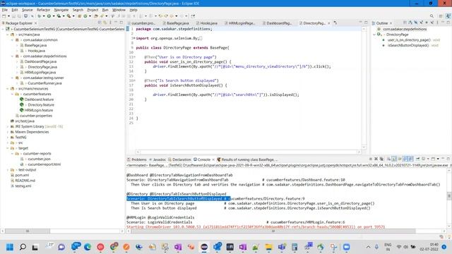The height and width of the screenshot is (254, 452).
Task: Open the Refactor menu
Action: coord(43,10)
